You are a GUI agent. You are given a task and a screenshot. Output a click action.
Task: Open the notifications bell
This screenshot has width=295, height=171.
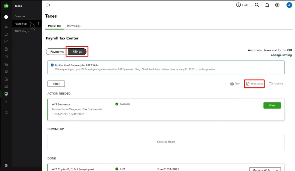point(267,5)
